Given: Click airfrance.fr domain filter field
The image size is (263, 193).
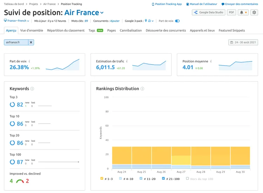Looking at the screenshot, I should click(16, 42).
